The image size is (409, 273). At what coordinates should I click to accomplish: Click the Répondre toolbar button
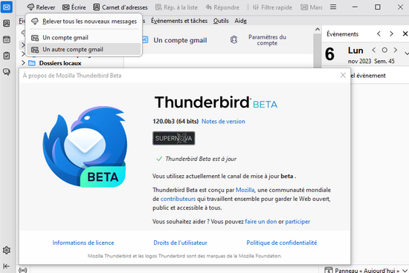(222, 7)
